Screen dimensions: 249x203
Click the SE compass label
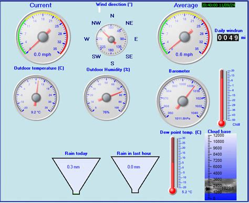coord(129,57)
